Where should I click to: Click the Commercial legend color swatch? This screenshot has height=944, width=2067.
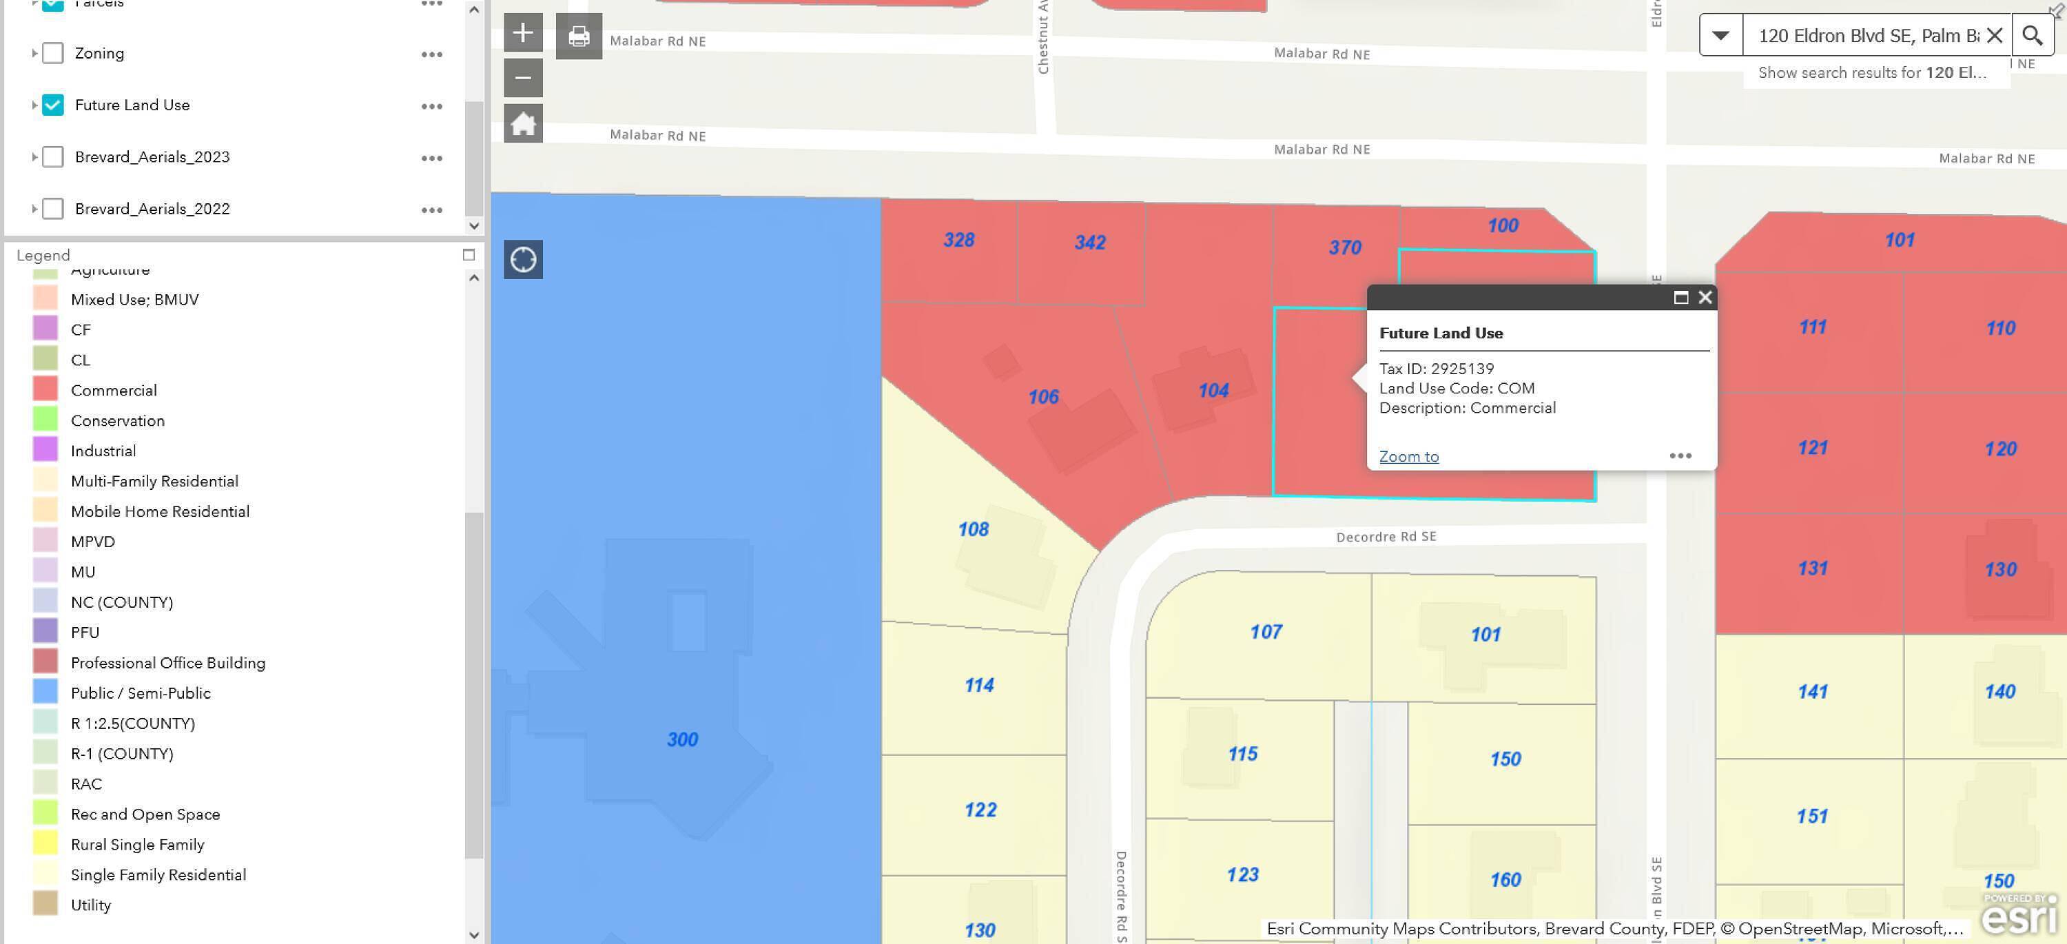[x=45, y=389]
